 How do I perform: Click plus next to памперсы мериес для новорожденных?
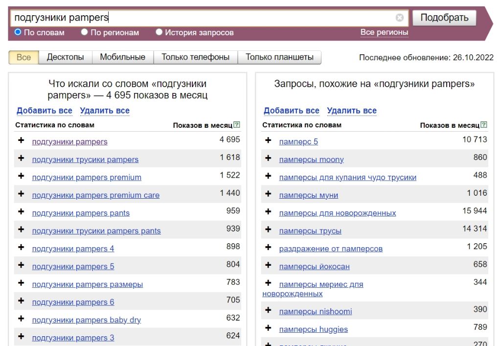(268, 283)
